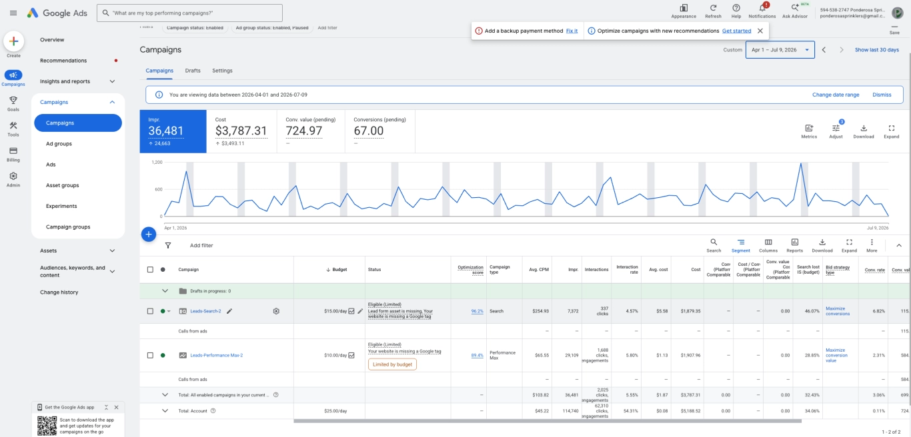Switch to the Drafts tab
Image resolution: width=911 pixels, height=437 pixels.
click(193, 71)
